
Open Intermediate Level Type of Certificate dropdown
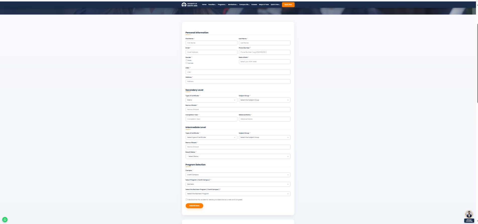[x=211, y=137]
